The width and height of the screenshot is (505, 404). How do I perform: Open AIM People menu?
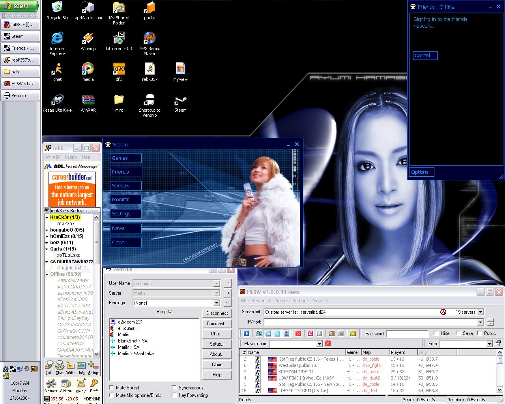point(71,157)
